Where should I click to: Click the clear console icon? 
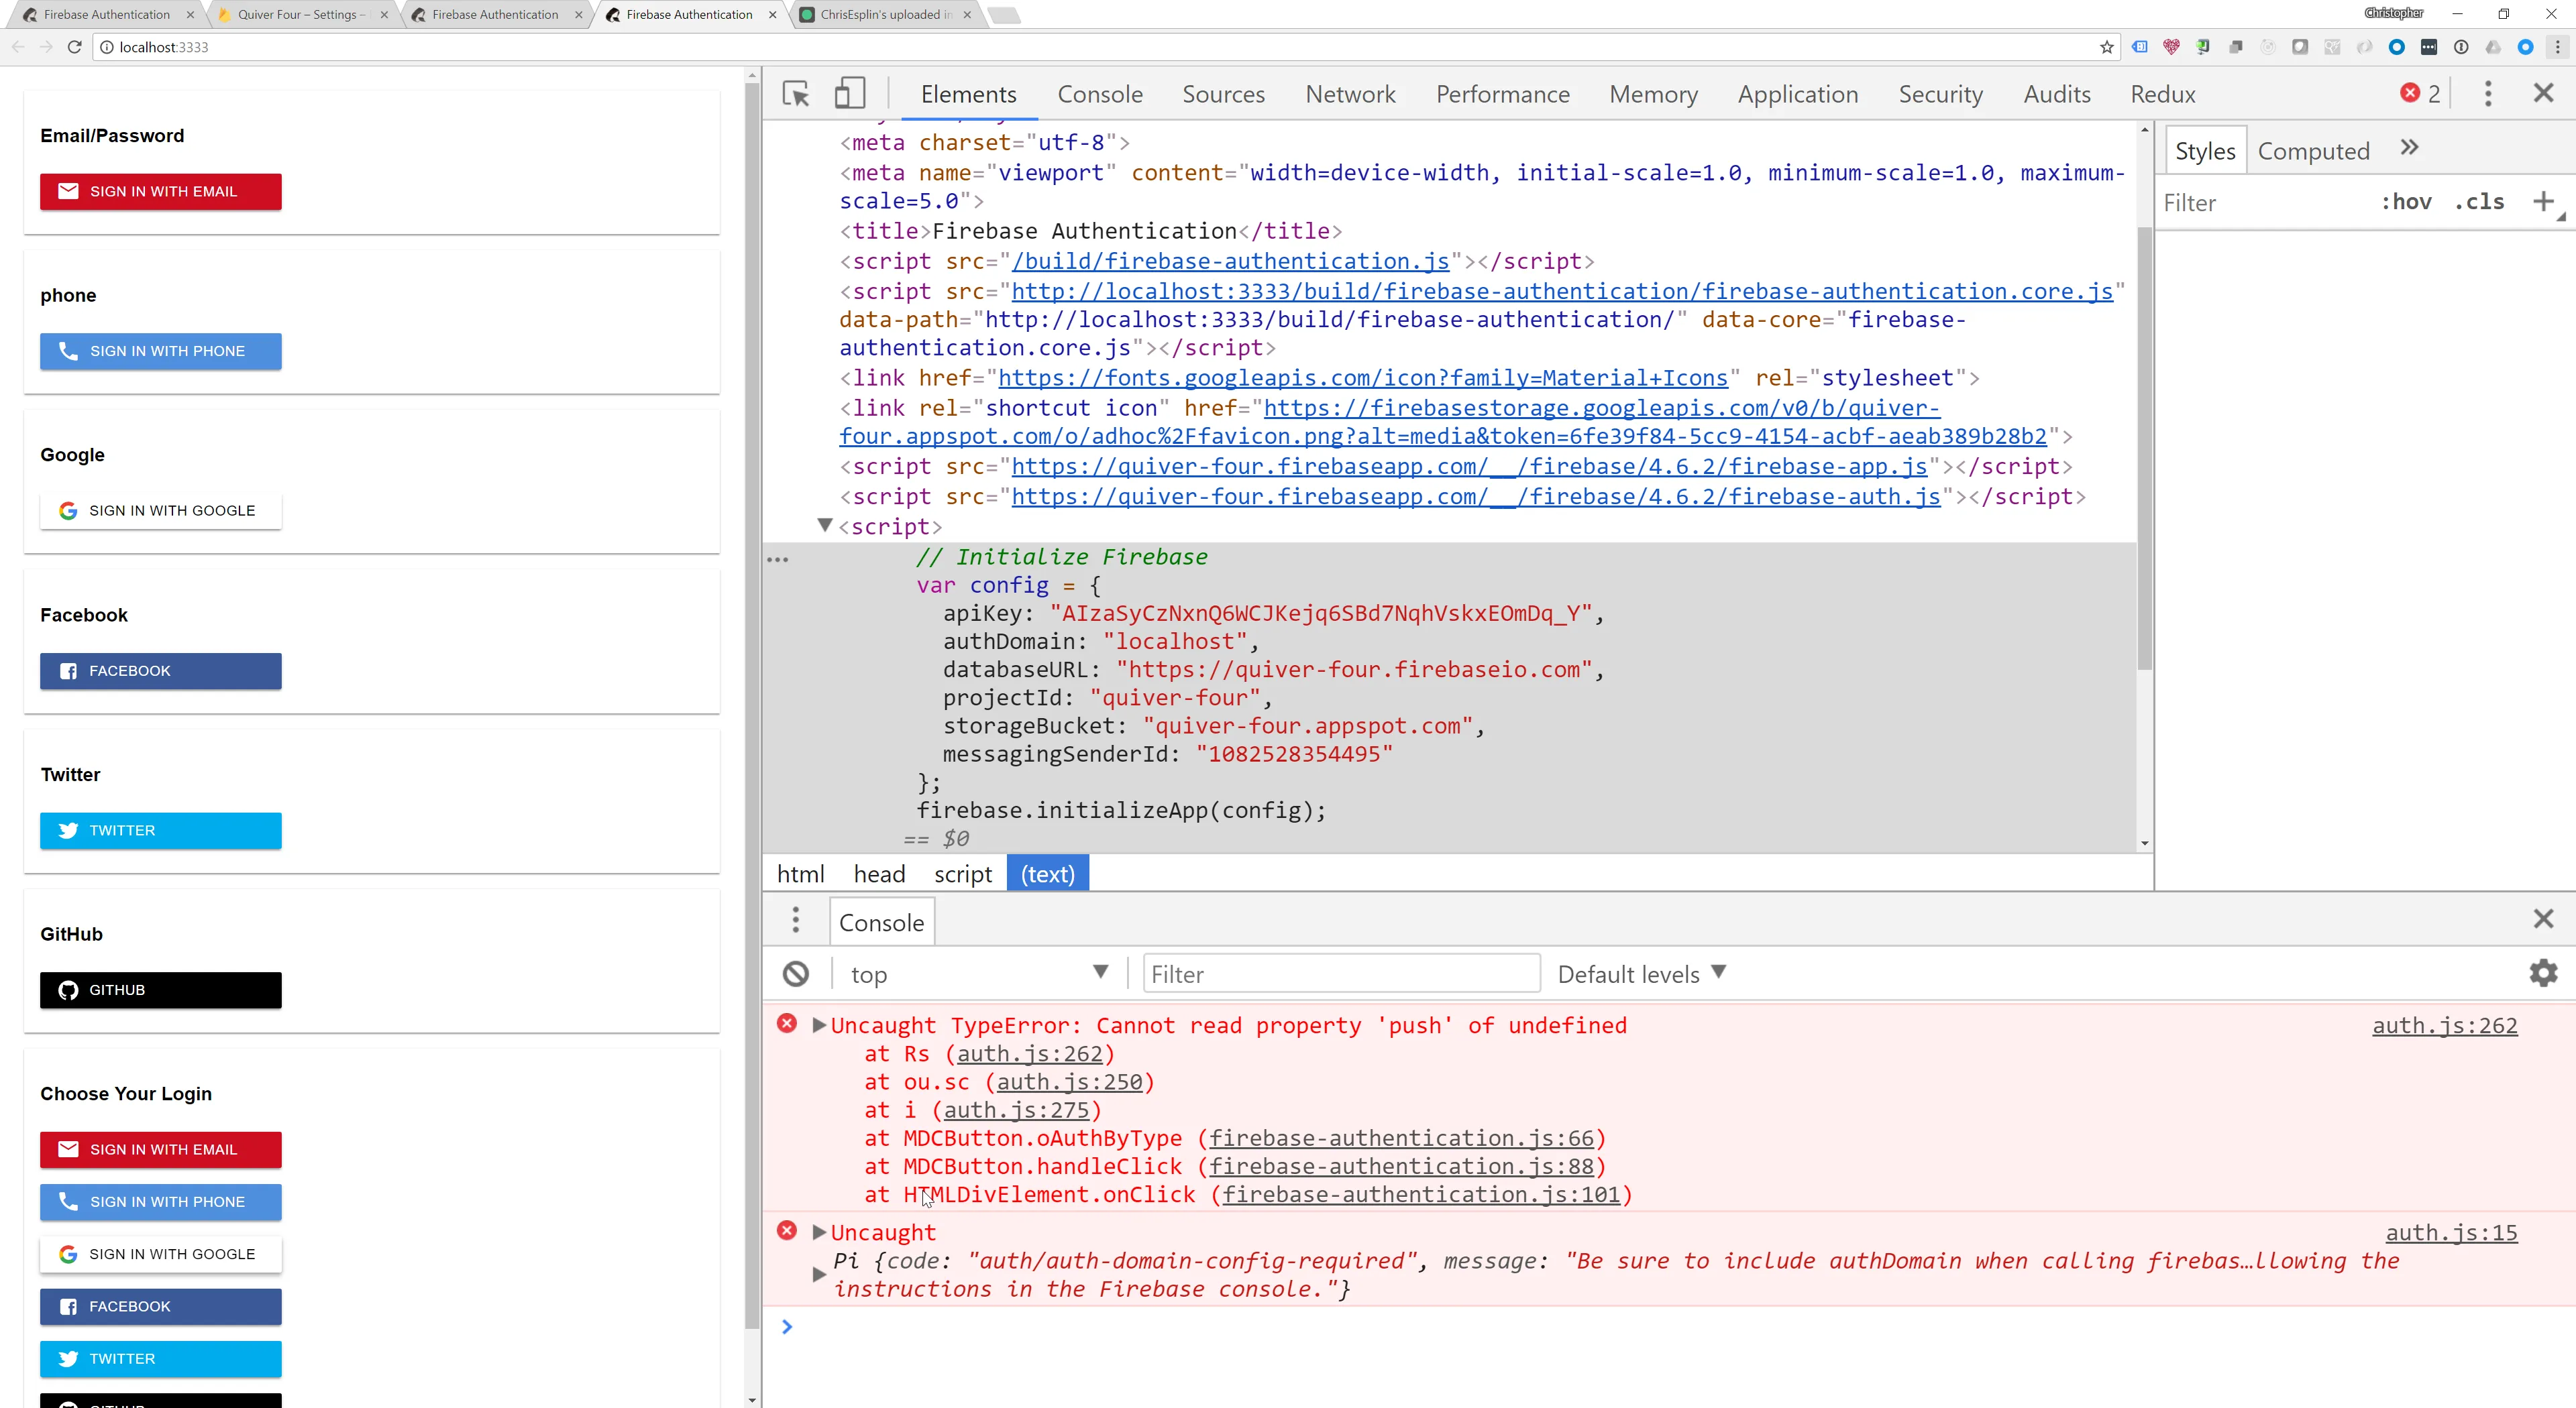click(796, 974)
